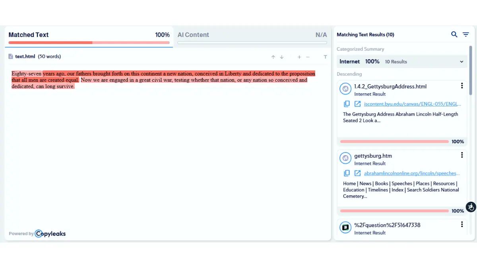Click the Copyleaks logo
Image resolution: width=477 pixels, height=268 pixels.
pyautogui.click(x=50, y=234)
